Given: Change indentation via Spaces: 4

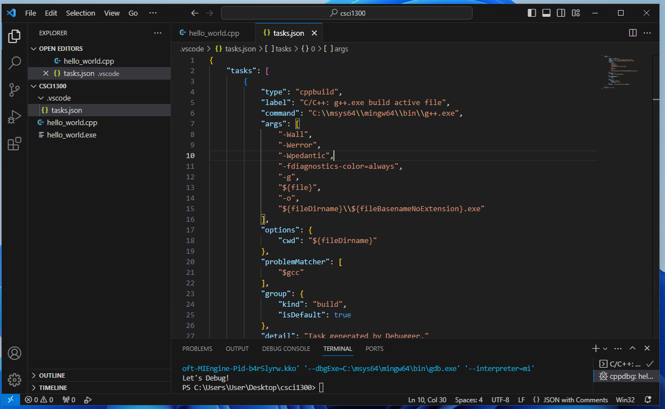Looking at the screenshot, I should pos(469,400).
